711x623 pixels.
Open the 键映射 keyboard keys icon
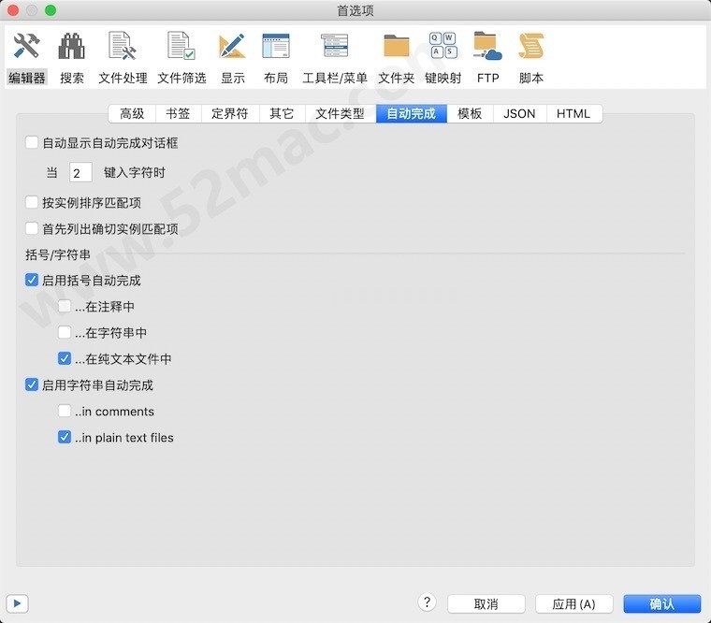[443, 58]
